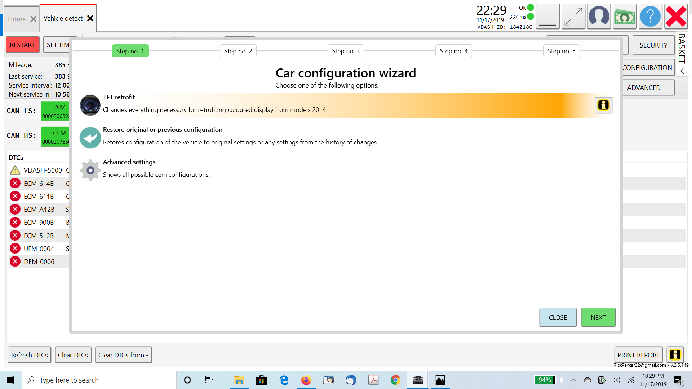Click the green money credits icon
692x389 pixels.
625,17
